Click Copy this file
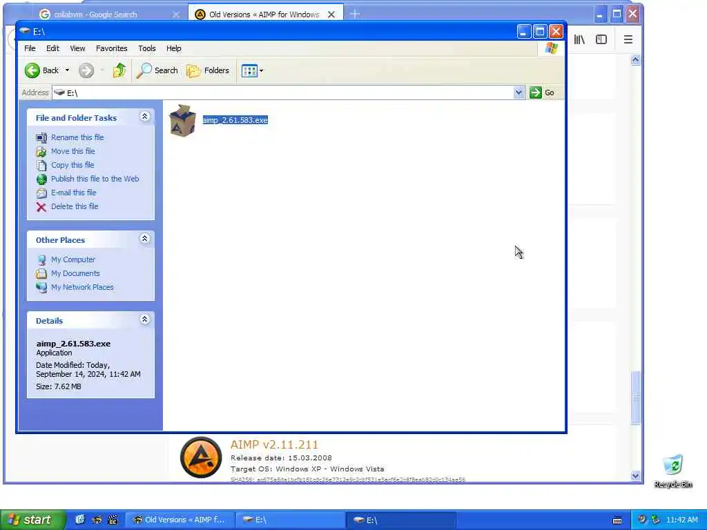The image size is (707, 530). pyautogui.click(x=72, y=165)
